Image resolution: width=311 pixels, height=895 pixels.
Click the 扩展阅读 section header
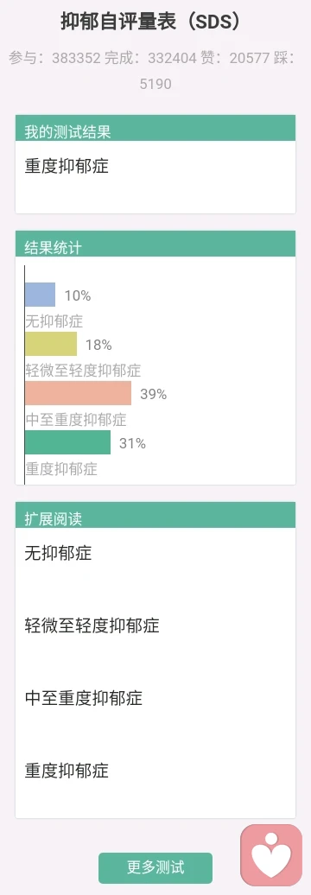coord(155,515)
